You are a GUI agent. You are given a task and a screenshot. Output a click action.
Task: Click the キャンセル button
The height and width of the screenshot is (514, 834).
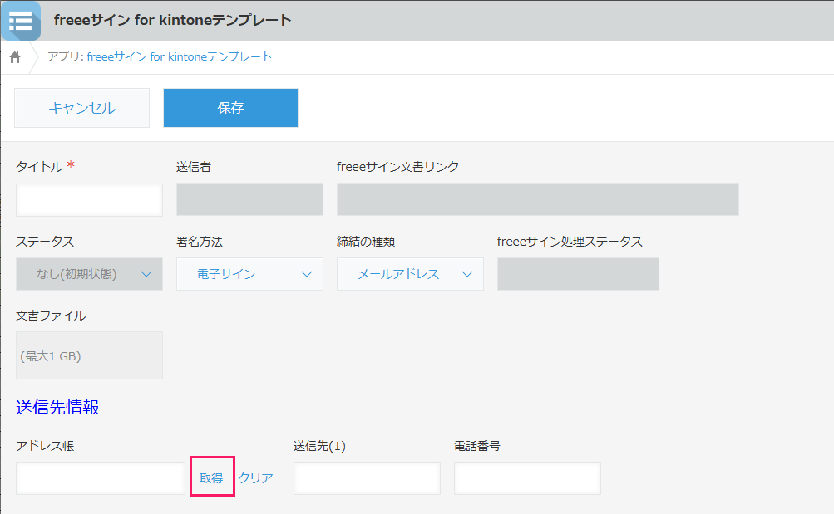pyautogui.click(x=82, y=108)
